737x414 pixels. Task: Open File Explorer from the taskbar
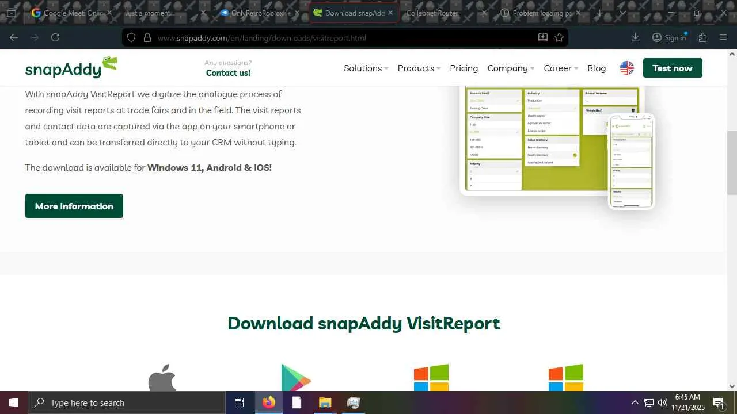[325, 402]
